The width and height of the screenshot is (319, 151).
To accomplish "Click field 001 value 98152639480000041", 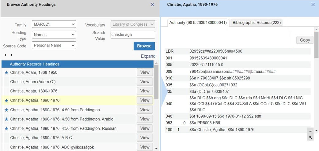I will tap(208, 58).
